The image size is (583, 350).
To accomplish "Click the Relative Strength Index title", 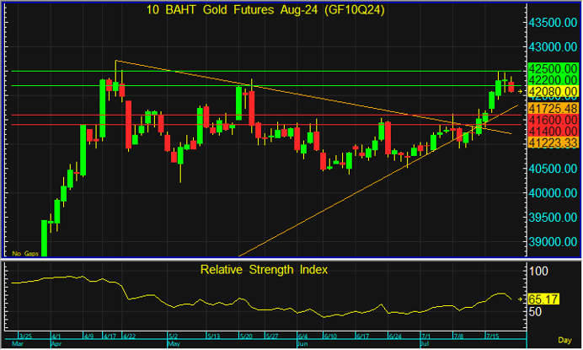I will click(x=263, y=270).
